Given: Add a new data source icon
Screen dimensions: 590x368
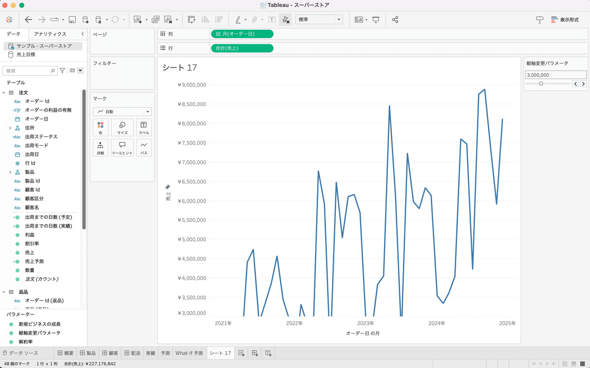Looking at the screenshot, I should click(x=85, y=20).
